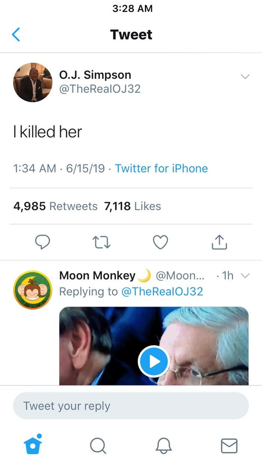Screen dimensions: 262x466
Task: Open the tweet author's profile picture
Action: coord(33,82)
